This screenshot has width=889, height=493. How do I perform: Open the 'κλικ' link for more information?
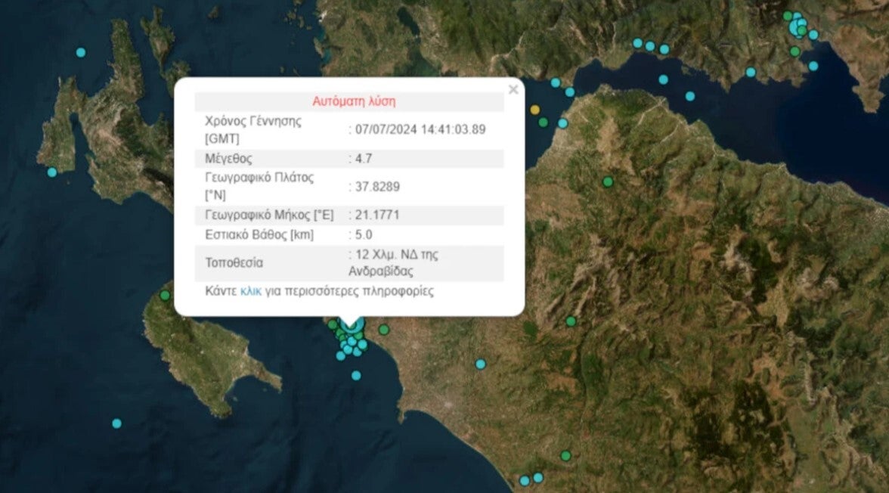(x=250, y=291)
